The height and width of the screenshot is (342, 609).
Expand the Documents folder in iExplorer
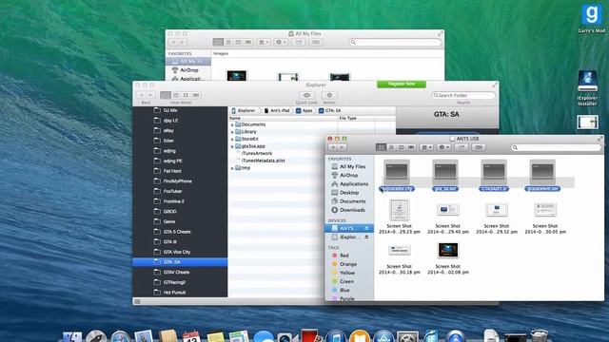[232, 124]
